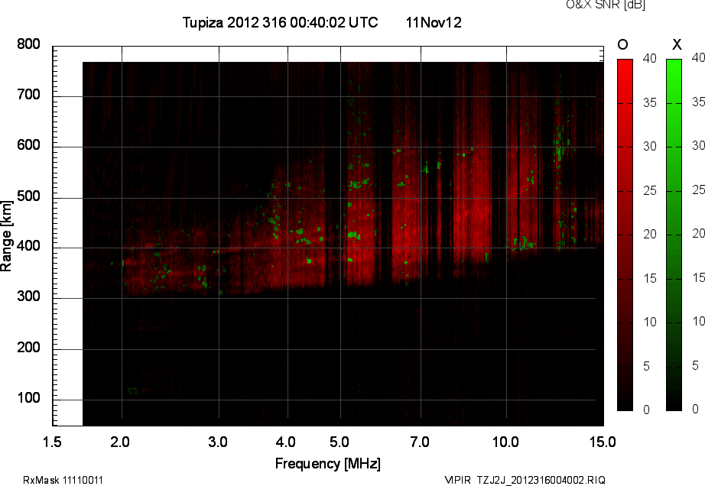Click the 'O&X SNR [dB]' heading
Image resolution: width=705 pixels, height=486 pixels.
pos(606,5)
